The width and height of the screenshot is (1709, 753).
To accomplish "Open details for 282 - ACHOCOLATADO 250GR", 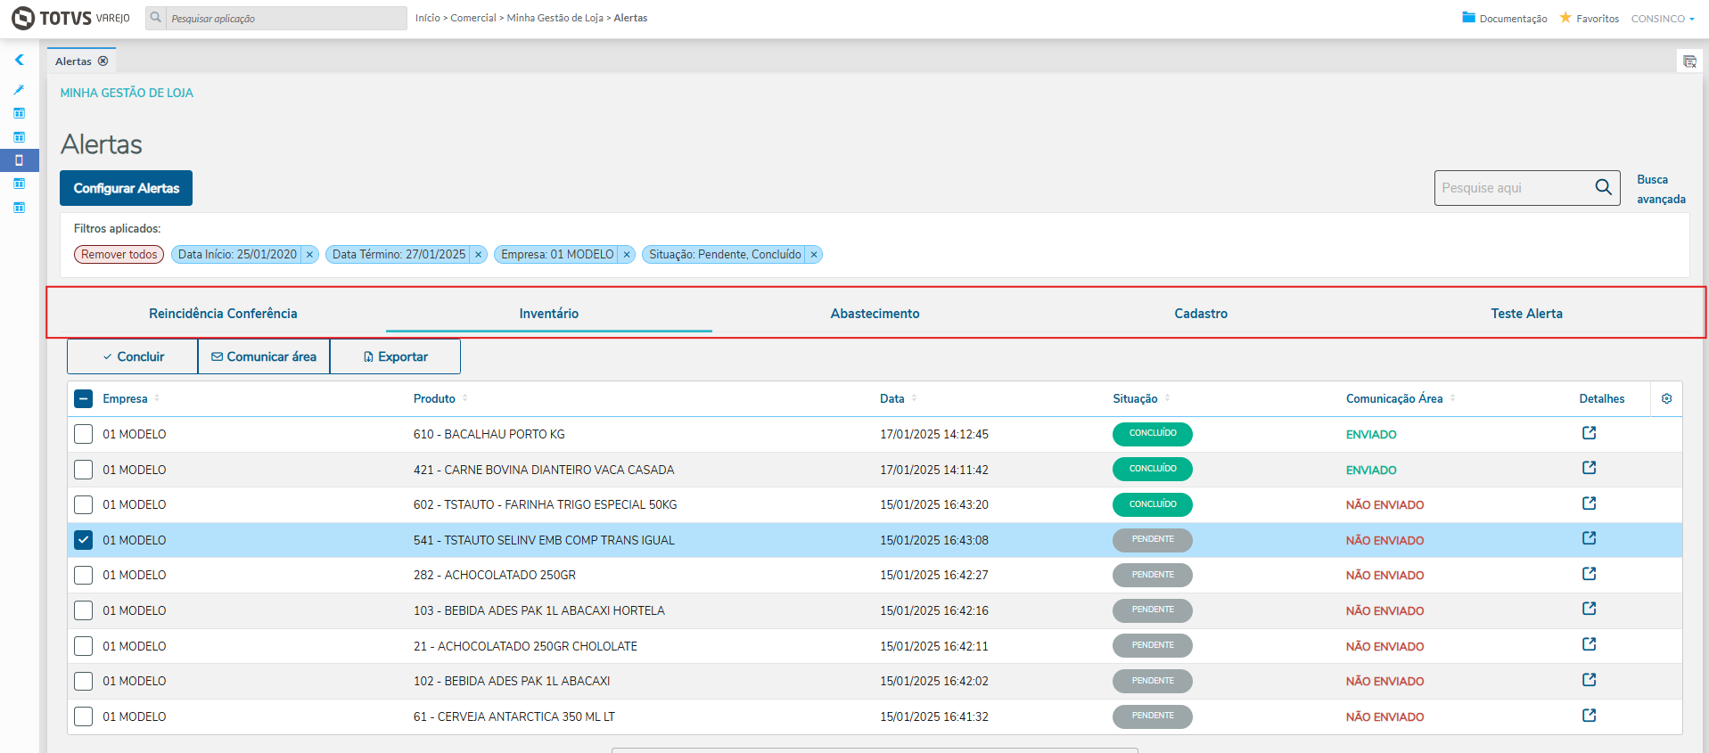I will 1589,574.
